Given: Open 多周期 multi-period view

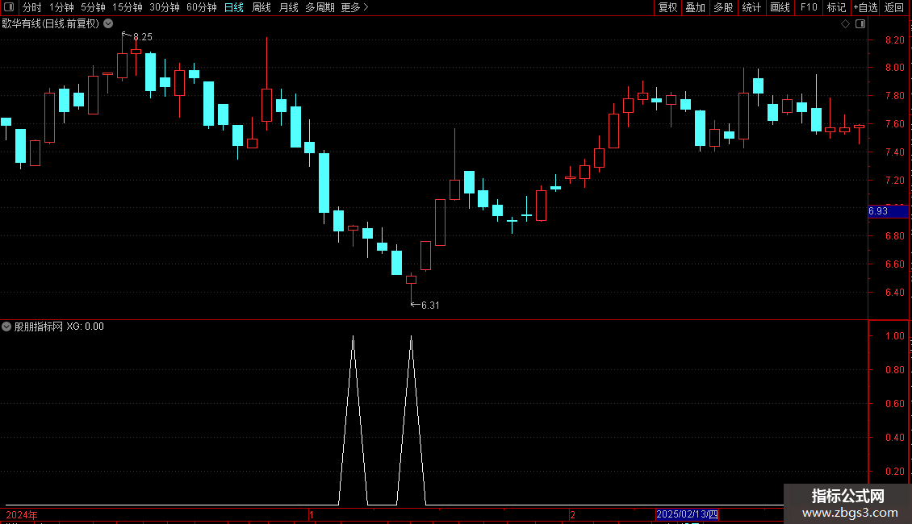Looking at the screenshot, I should [x=320, y=7].
